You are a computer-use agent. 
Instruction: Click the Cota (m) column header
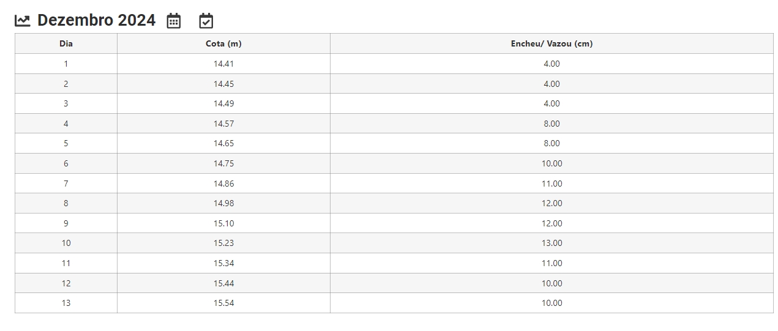coord(223,43)
